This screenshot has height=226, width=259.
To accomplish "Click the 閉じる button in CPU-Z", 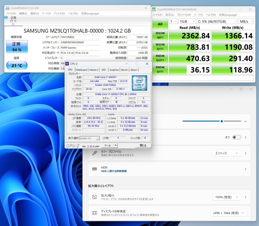I will point(143,146).
